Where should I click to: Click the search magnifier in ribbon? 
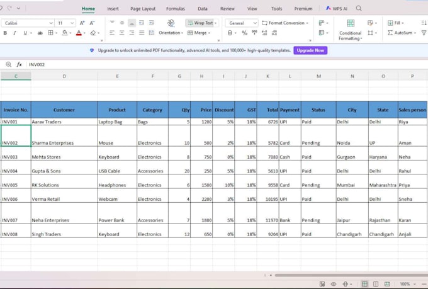(359, 8)
